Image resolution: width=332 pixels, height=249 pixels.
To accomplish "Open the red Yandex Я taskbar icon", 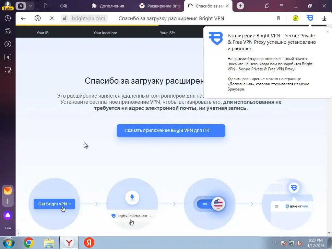I will click(x=89, y=243).
